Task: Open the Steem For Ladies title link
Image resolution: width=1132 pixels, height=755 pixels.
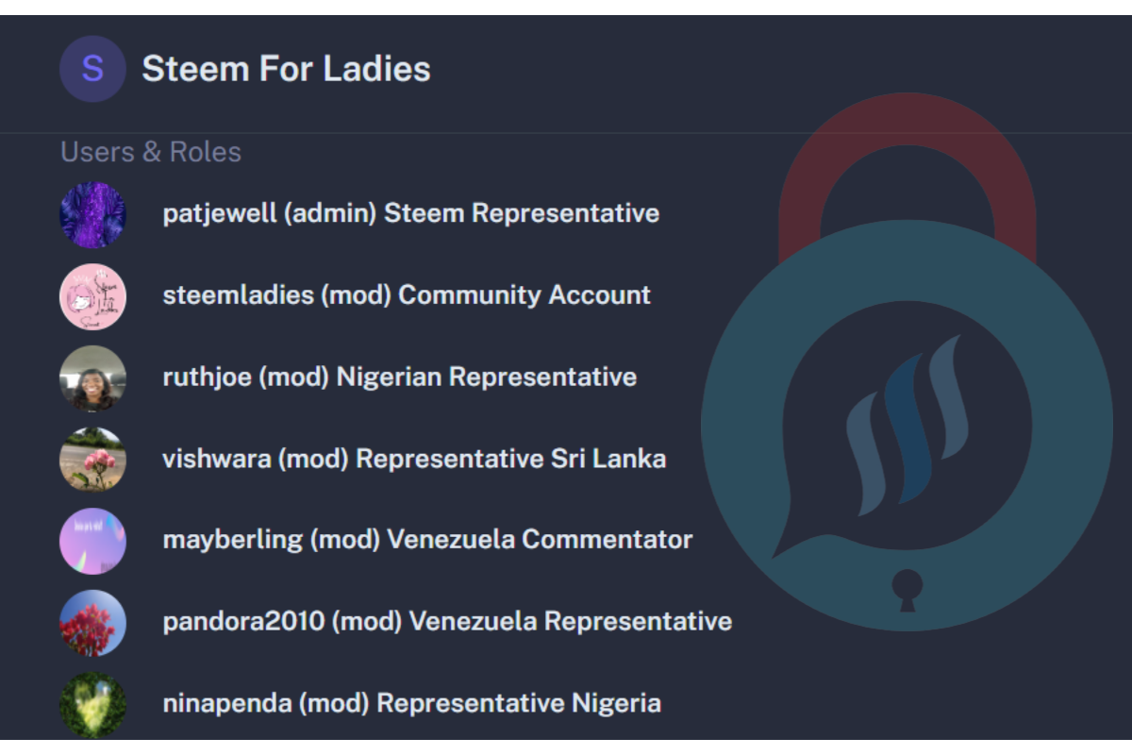Action: point(286,69)
